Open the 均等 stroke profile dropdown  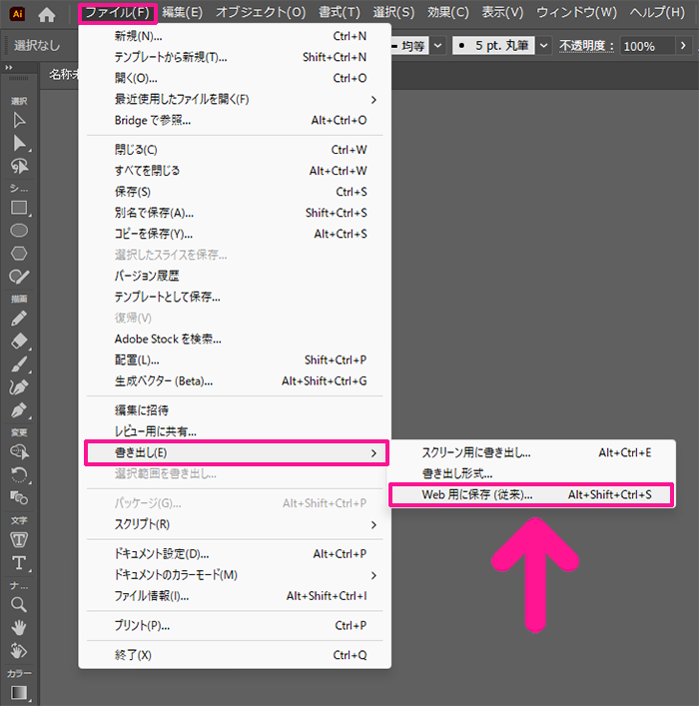437,46
